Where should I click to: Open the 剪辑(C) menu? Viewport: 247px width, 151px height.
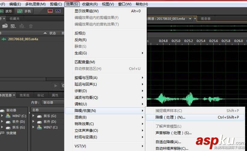click(x=56, y=4)
